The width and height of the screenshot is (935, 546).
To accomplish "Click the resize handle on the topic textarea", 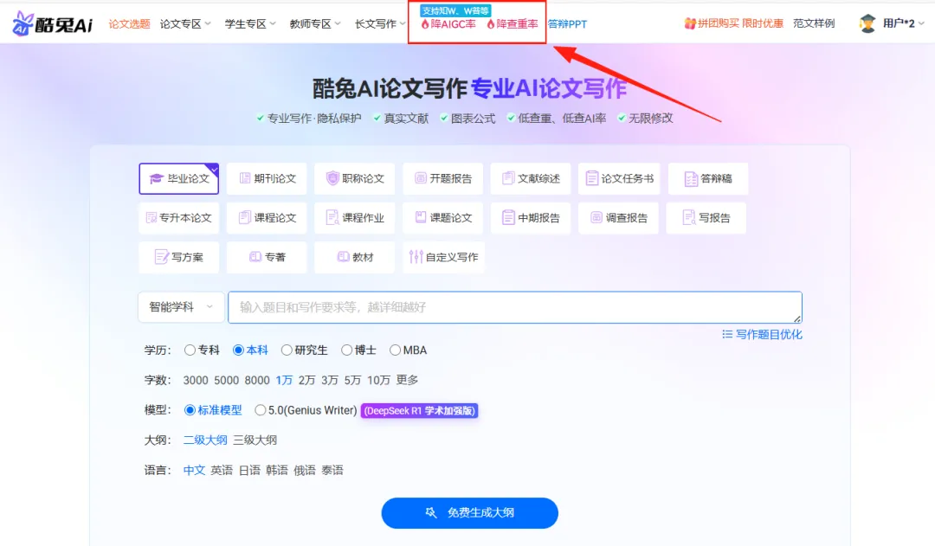I will pyautogui.click(x=797, y=319).
